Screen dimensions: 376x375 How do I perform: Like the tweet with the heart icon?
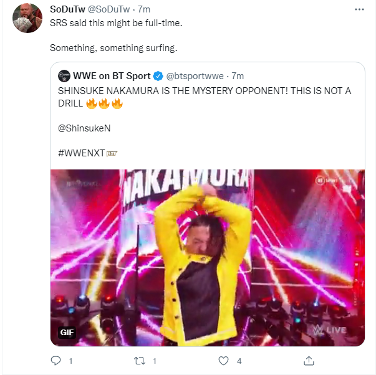(223, 361)
